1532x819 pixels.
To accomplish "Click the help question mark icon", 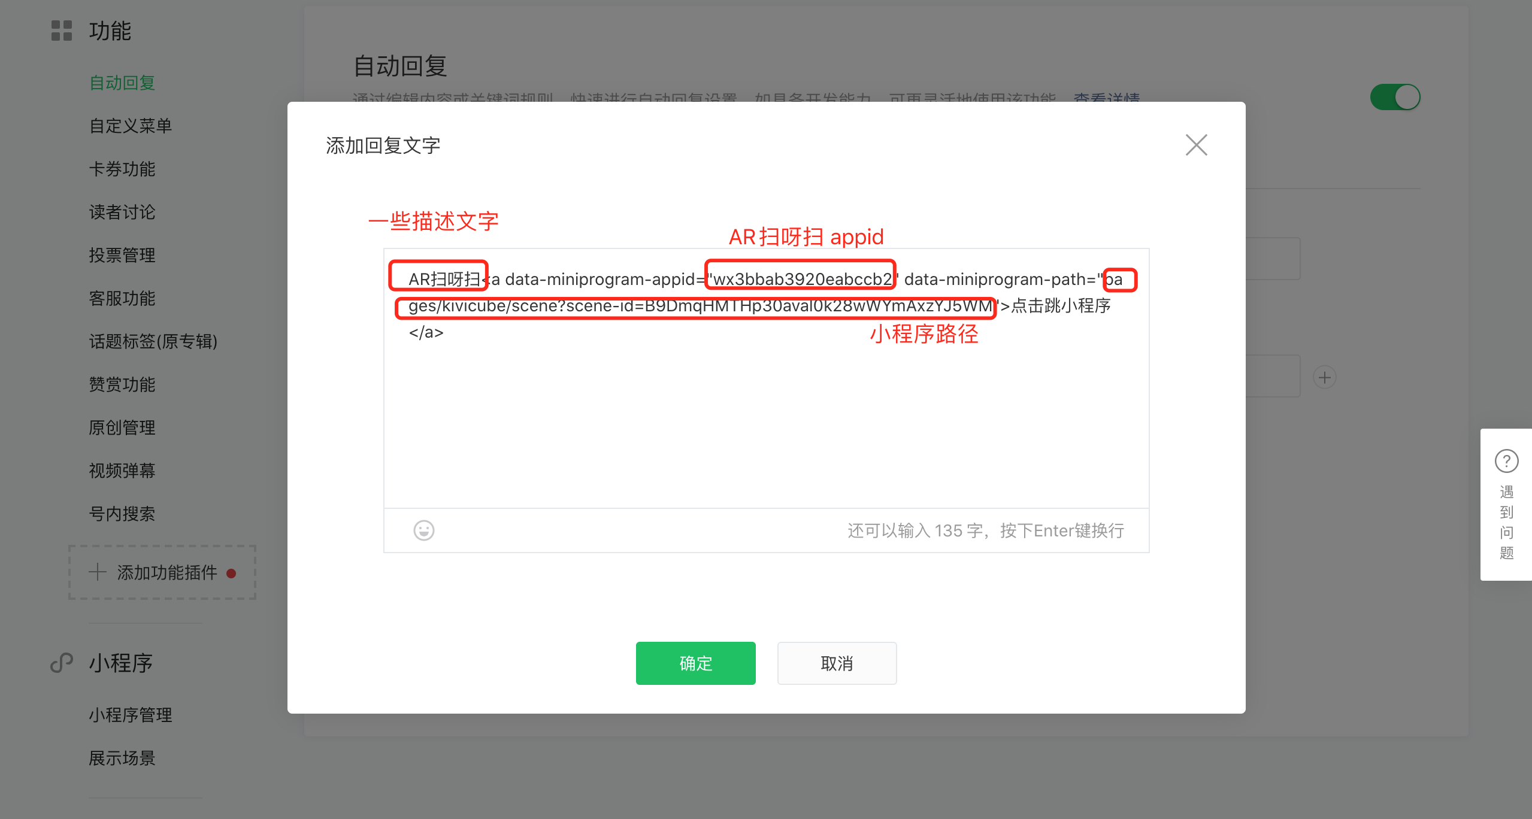I will [x=1506, y=461].
